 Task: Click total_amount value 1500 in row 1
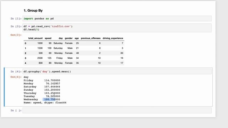(x=40, y=48)
